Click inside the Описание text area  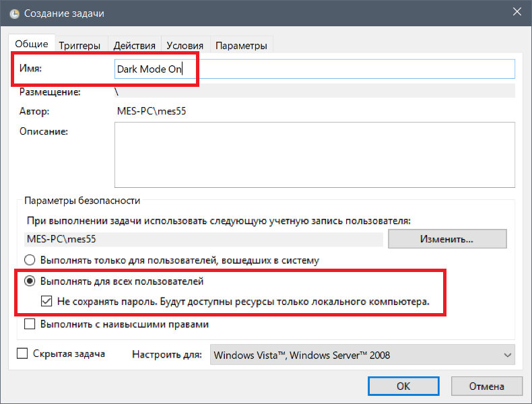tap(314, 154)
